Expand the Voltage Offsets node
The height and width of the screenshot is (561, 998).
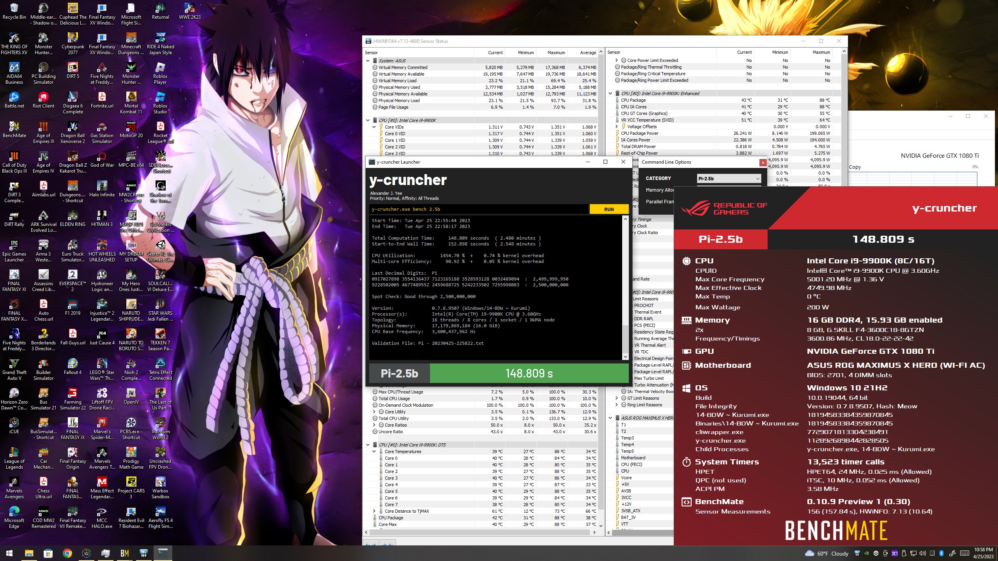[x=616, y=127]
